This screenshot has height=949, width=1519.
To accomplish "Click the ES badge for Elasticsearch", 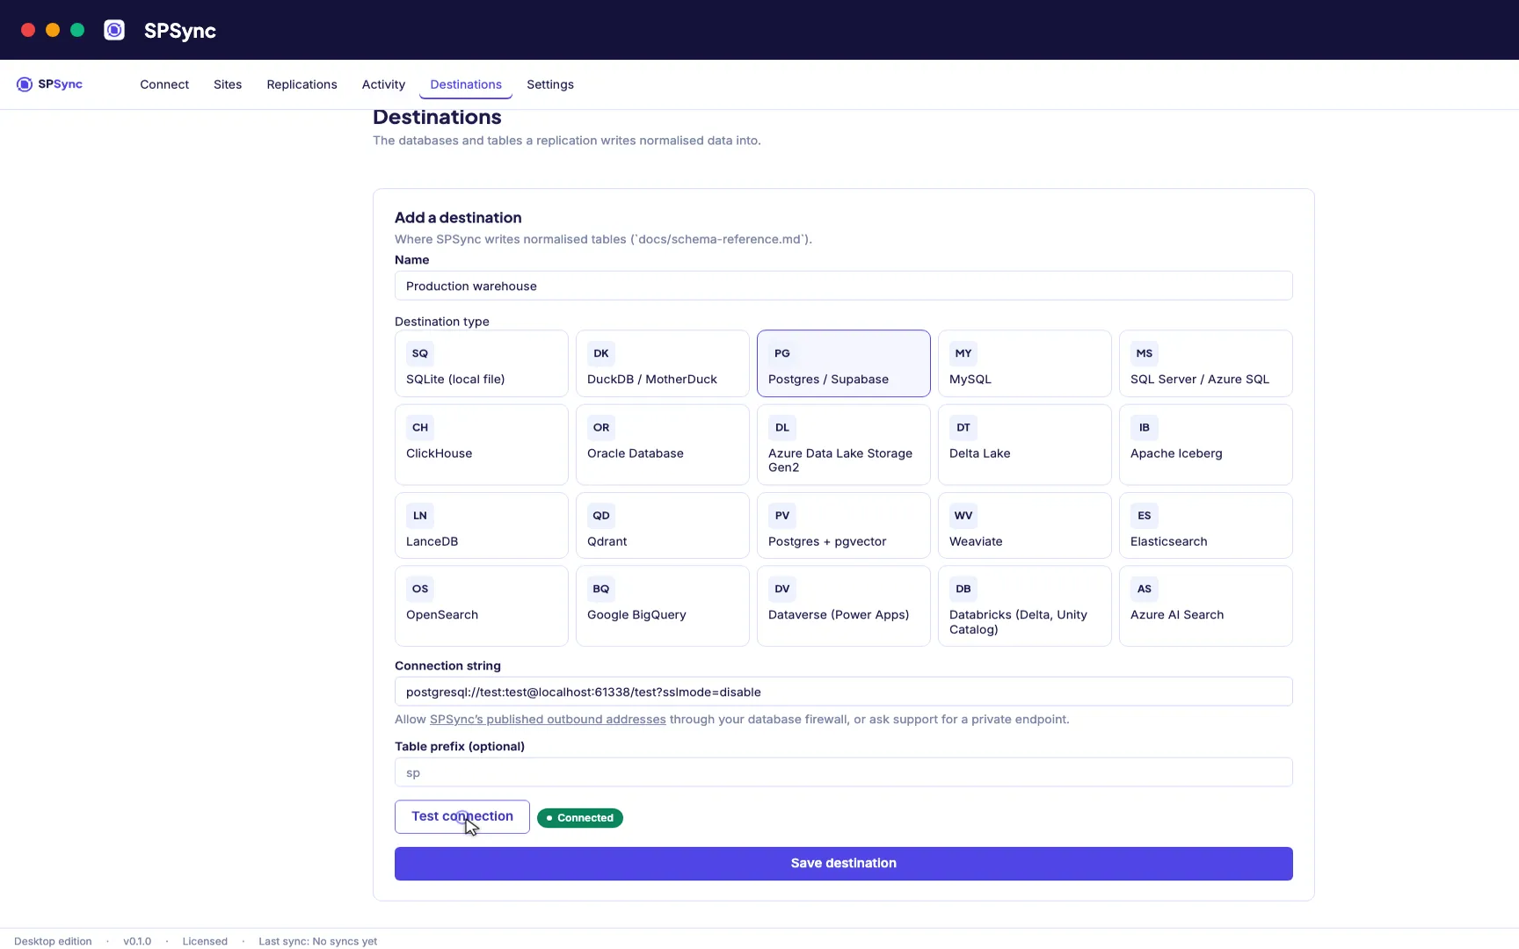I will (1145, 516).
